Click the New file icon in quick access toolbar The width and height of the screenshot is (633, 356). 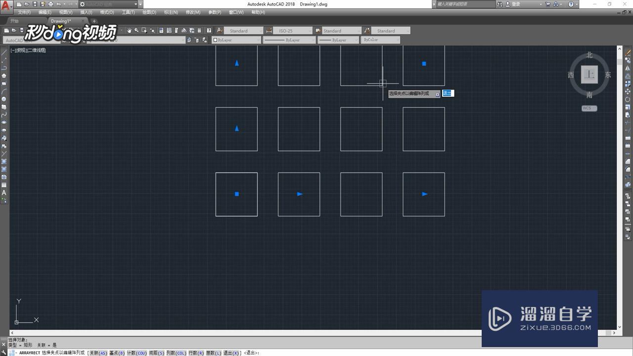19,4
